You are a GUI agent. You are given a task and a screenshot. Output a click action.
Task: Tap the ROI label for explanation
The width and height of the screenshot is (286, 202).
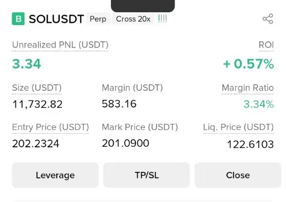pyautogui.click(x=266, y=45)
